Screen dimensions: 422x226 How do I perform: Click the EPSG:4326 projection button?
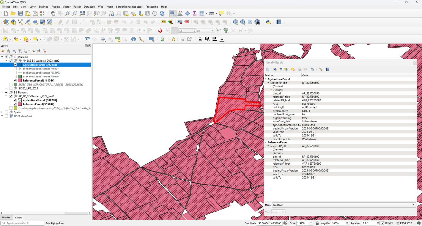404,223
